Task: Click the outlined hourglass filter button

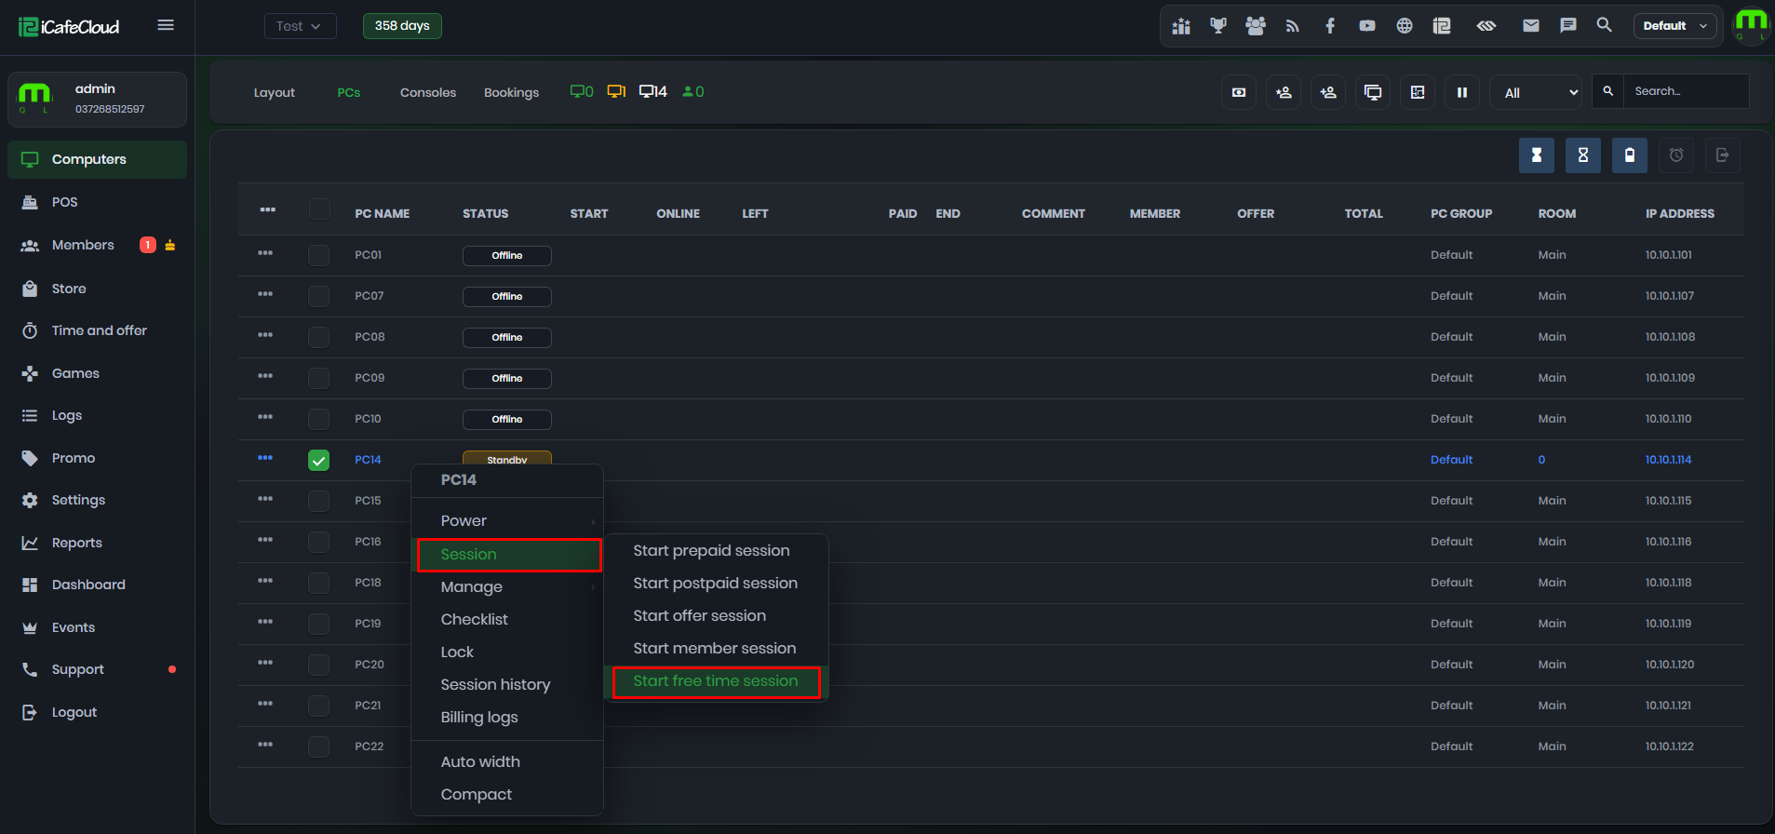Action: click(x=1583, y=155)
